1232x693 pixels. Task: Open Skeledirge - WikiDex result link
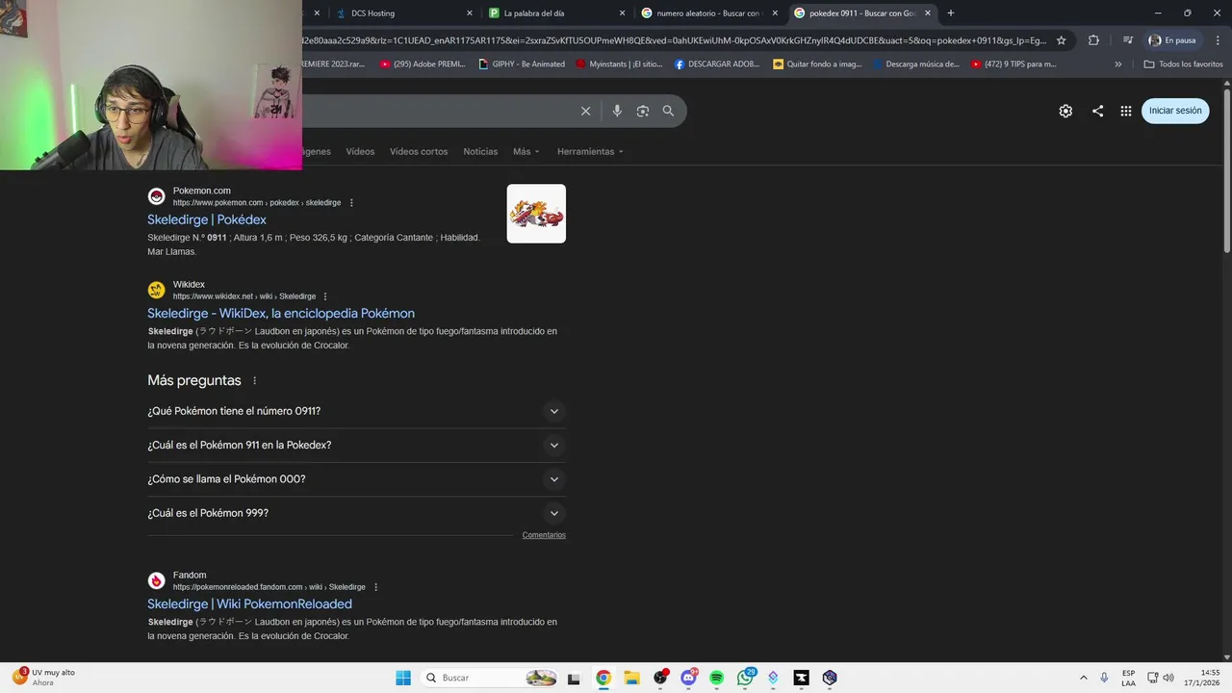click(x=281, y=313)
